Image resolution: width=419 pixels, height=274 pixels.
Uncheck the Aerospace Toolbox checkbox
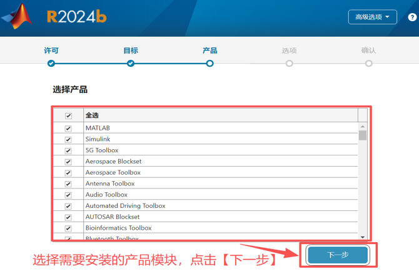point(68,173)
